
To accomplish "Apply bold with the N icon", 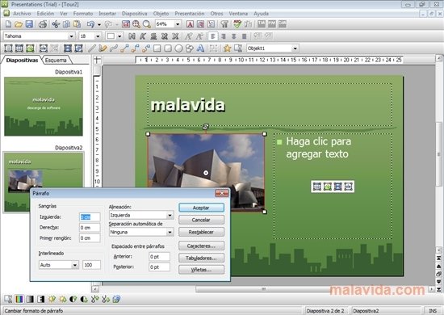I will click(132, 36).
